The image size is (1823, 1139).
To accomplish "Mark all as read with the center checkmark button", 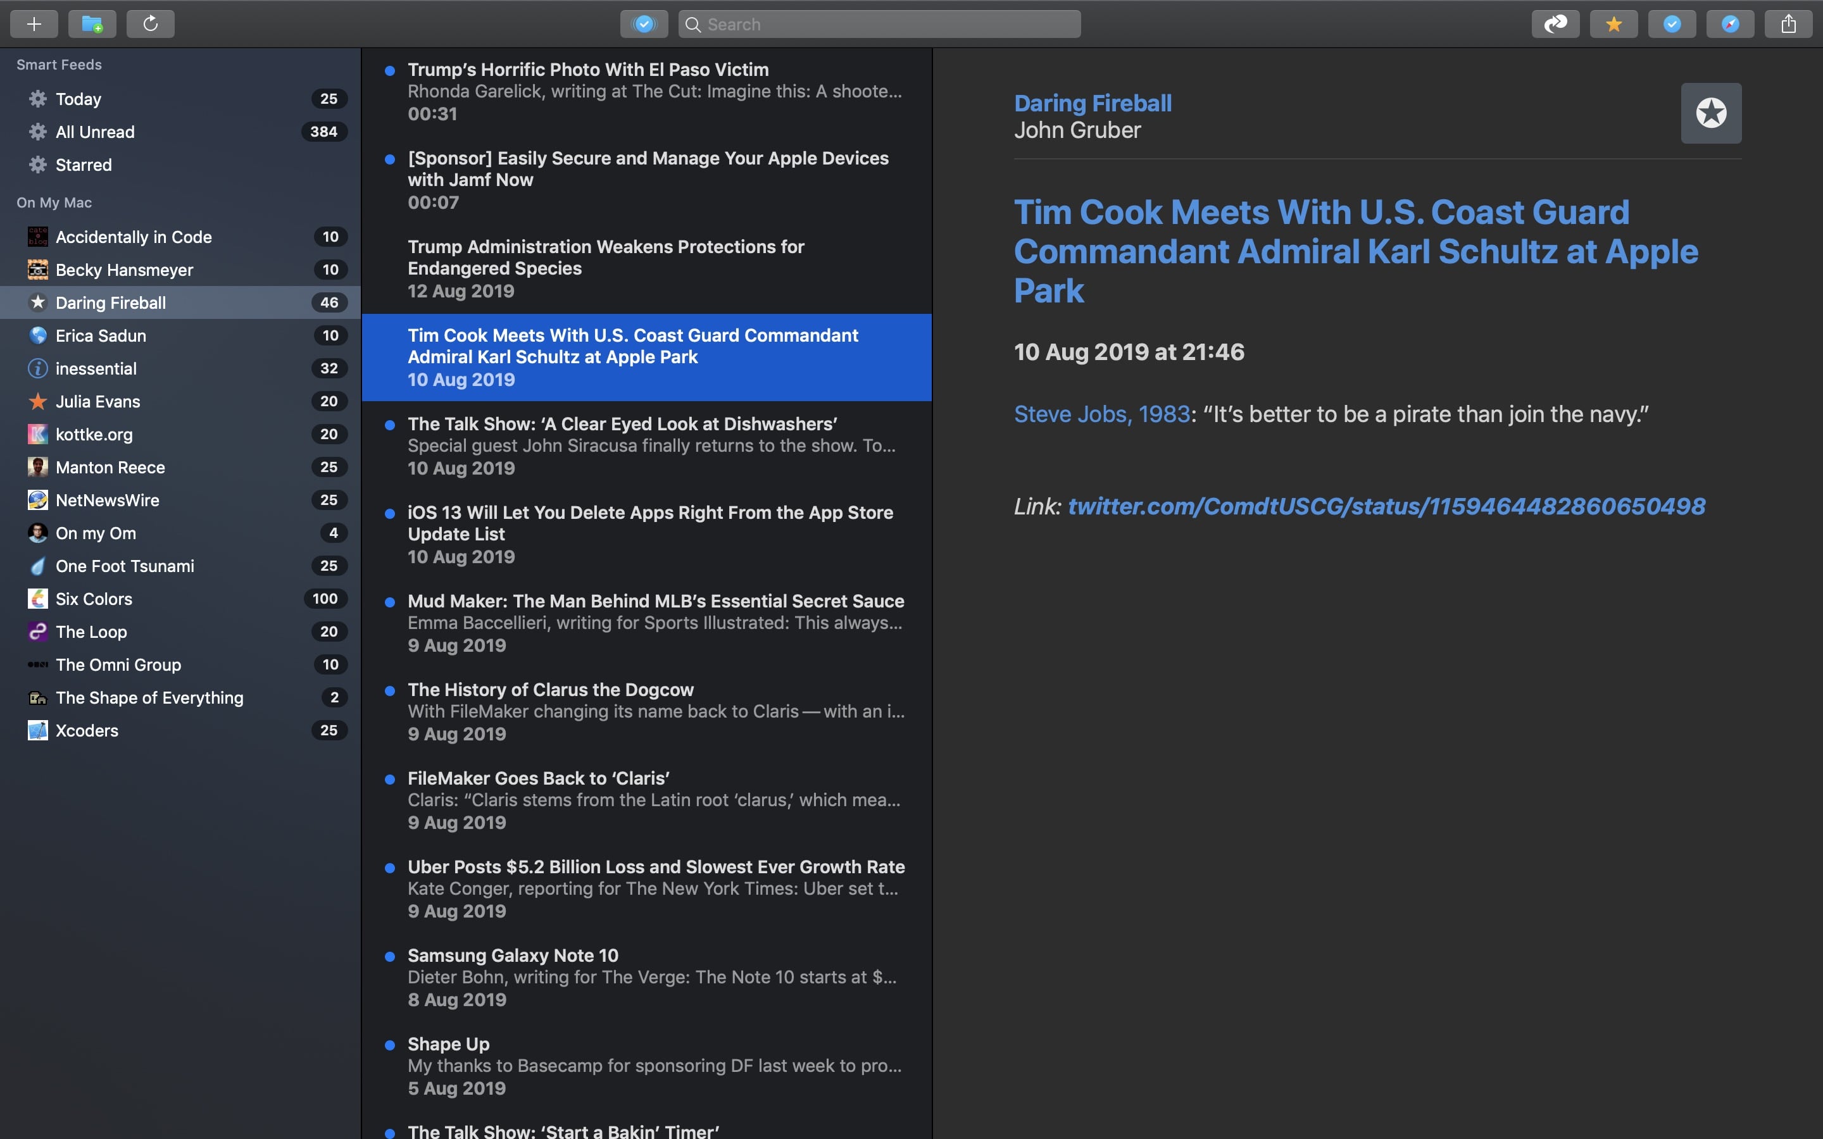I will tap(644, 24).
